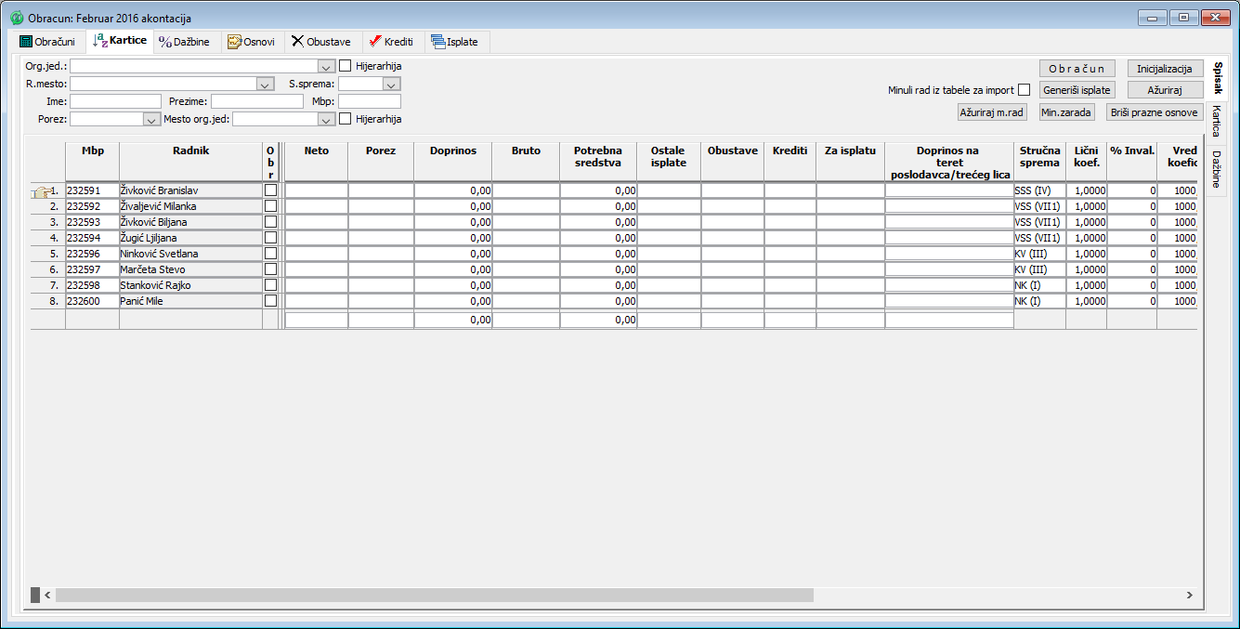This screenshot has width=1240, height=629.
Task: Click the Obračuni calculator tab icon
Action: click(26, 42)
